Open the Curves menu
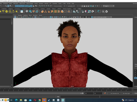The width and height of the screenshot is (137, 102). (36, 3)
